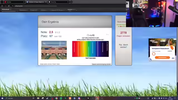Open the site information icon beside the URL
This screenshot has height=100, width=178.
click(13, 6)
